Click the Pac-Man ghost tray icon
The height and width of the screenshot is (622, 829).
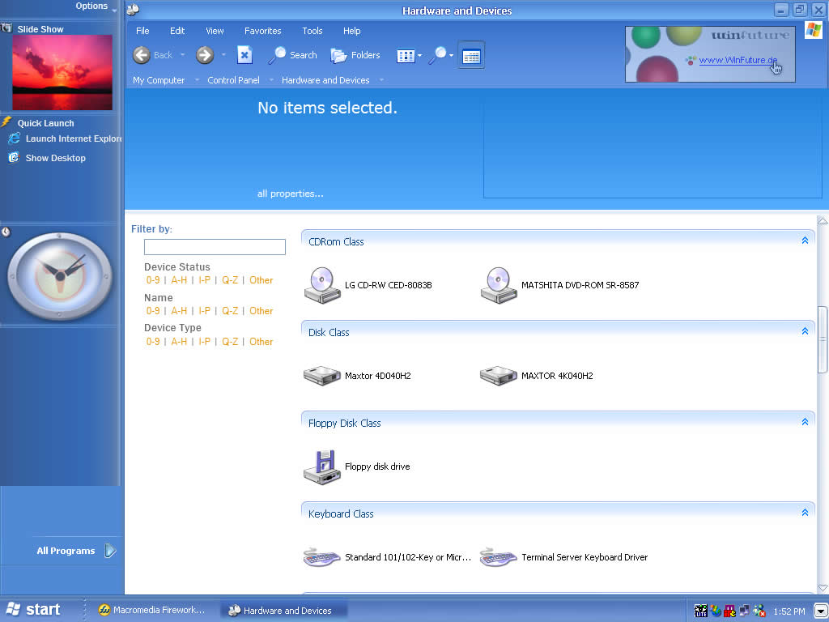click(x=730, y=611)
